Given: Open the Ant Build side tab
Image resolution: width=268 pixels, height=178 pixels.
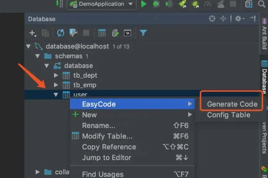Looking at the screenshot, I should pyautogui.click(x=264, y=33).
